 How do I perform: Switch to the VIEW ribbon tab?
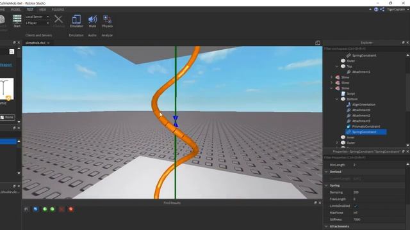click(x=42, y=10)
